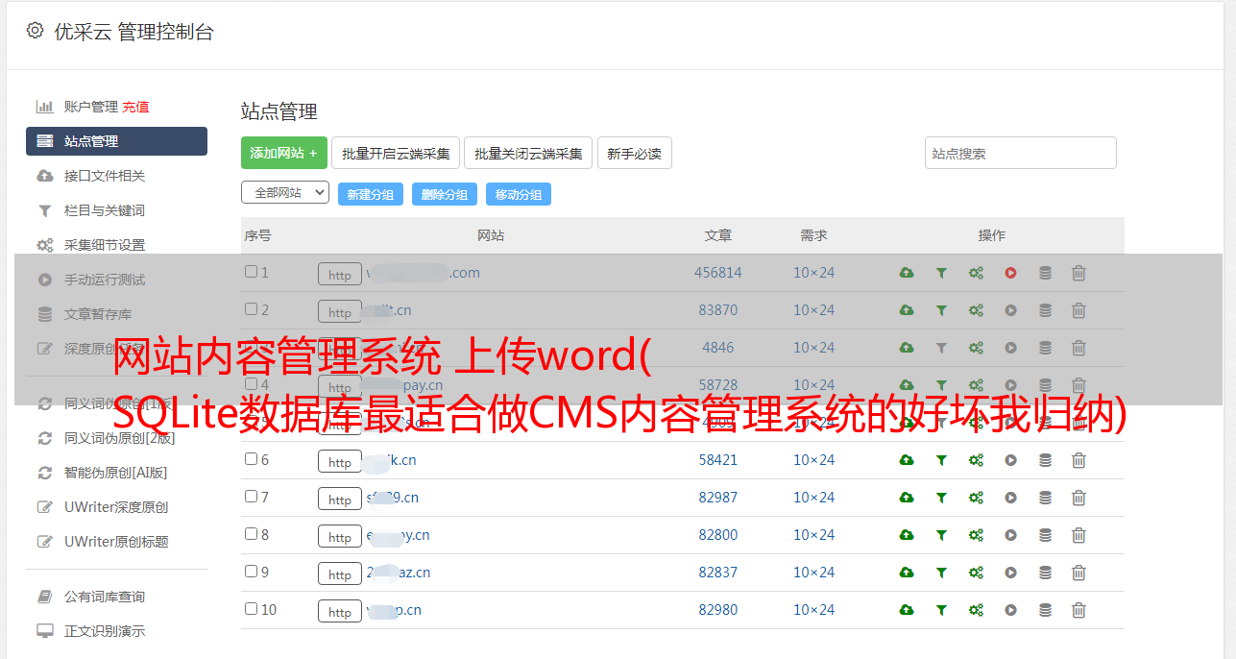1236x659 pixels.
Task: Open the database icon in row 10
Action: click(x=1045, y=610)
